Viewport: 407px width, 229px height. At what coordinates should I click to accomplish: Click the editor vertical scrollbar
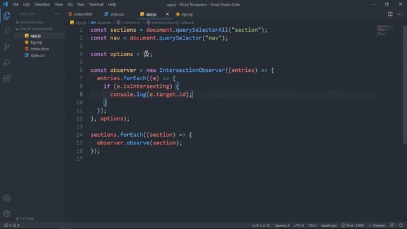405,85
